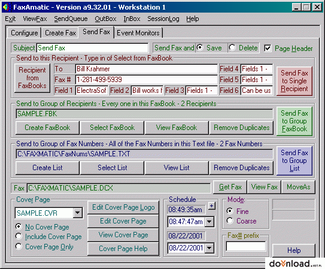The height and width of the screenshot is (269, 325).
Task: Open the OutBox menu
Action: [105, 19]
